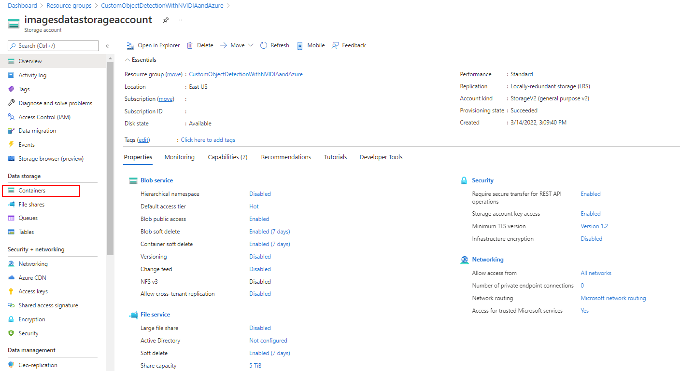The height and width of the screenshot is (371, 680).
Task: Open the Feedback toolbar button
Action: pos(349,45)
